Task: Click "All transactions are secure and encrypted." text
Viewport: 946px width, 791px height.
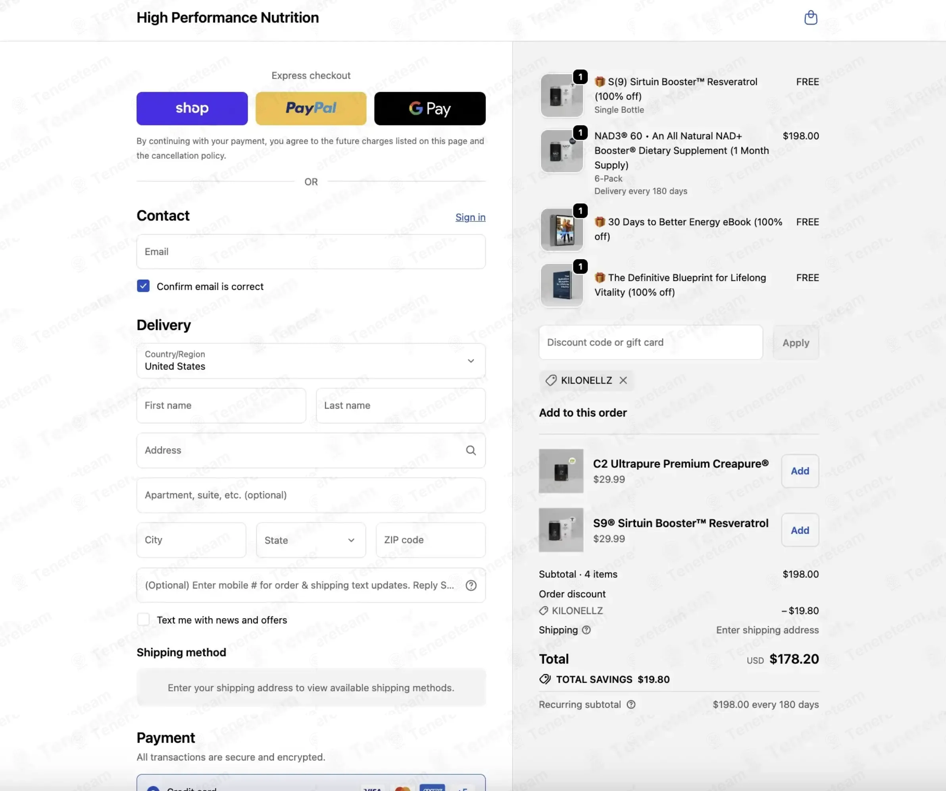Action: click(x=231, y=757)
